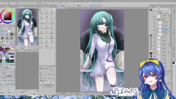Click the Navigator preview thumbnail
The width and height of the screenshot is (176, 99).
click(x=27, y=27)
